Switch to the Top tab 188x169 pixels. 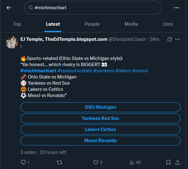(x=17, y=24)
